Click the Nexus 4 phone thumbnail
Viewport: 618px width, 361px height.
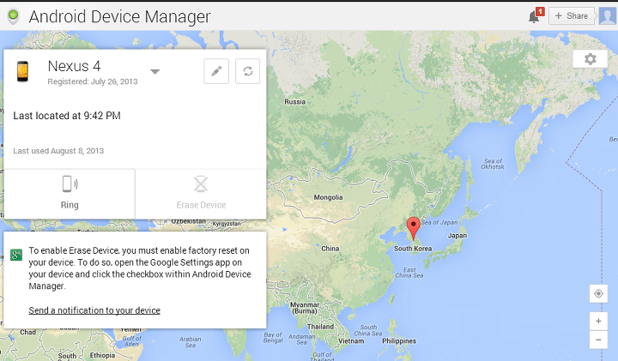click(22, 71)
